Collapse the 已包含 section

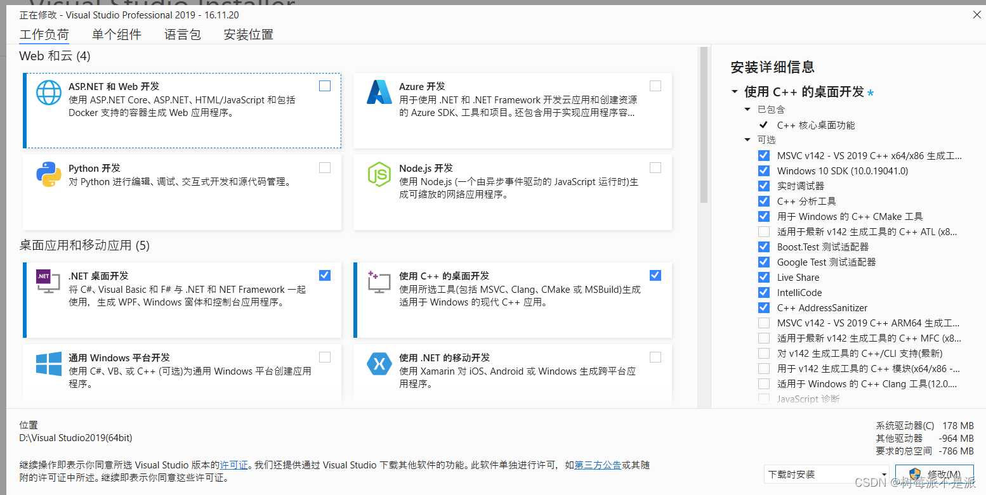[747, 110]
